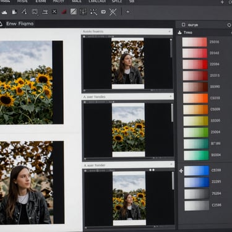The height and width of the screenshot is (232, 232).
Task: Select the dashed grid selection tool
Action: click(x=84, y=12)
